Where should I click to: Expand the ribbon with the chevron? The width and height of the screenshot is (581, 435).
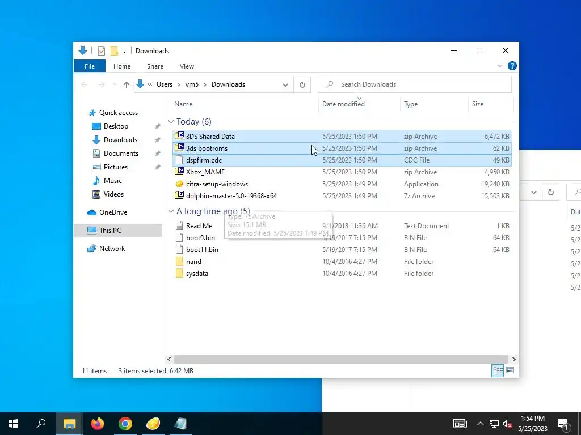(499, 66)
